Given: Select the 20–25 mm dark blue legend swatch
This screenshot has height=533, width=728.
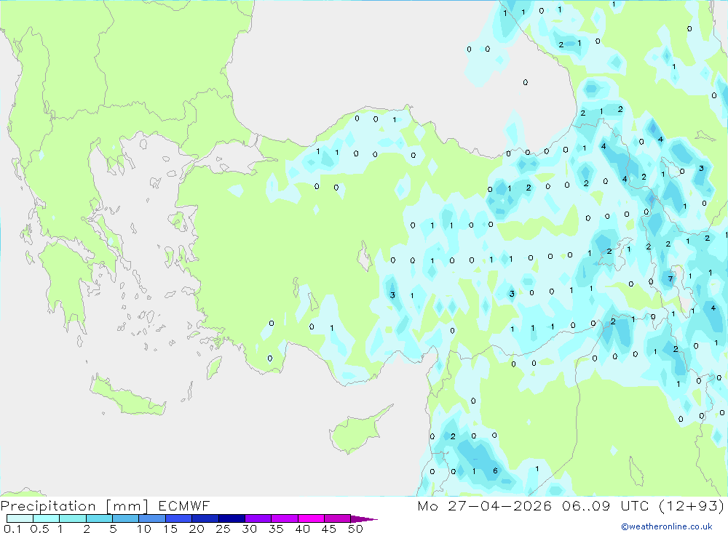Looking at the screenshot, I should 205,518.
